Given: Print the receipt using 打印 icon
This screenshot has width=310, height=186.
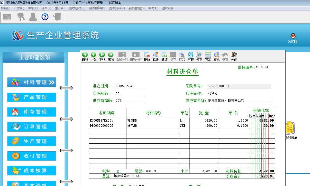Looking at the screenshot, I should click(182, 55).
